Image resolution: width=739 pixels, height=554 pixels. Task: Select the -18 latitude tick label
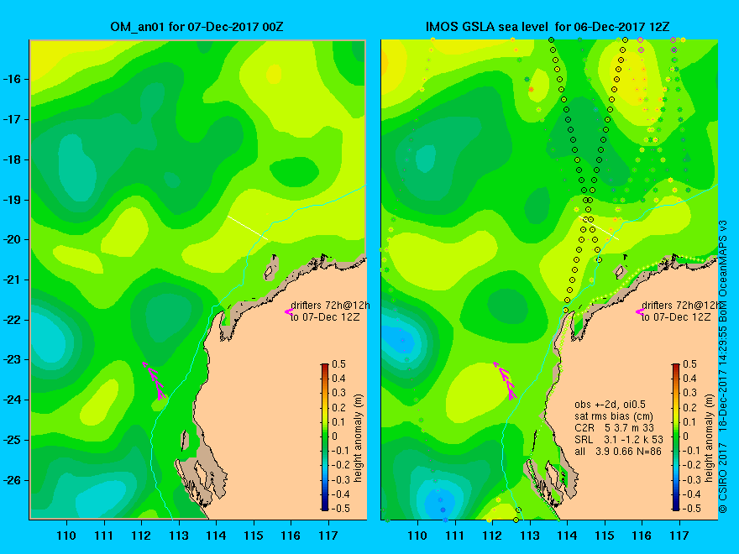(x=13, y=159)
